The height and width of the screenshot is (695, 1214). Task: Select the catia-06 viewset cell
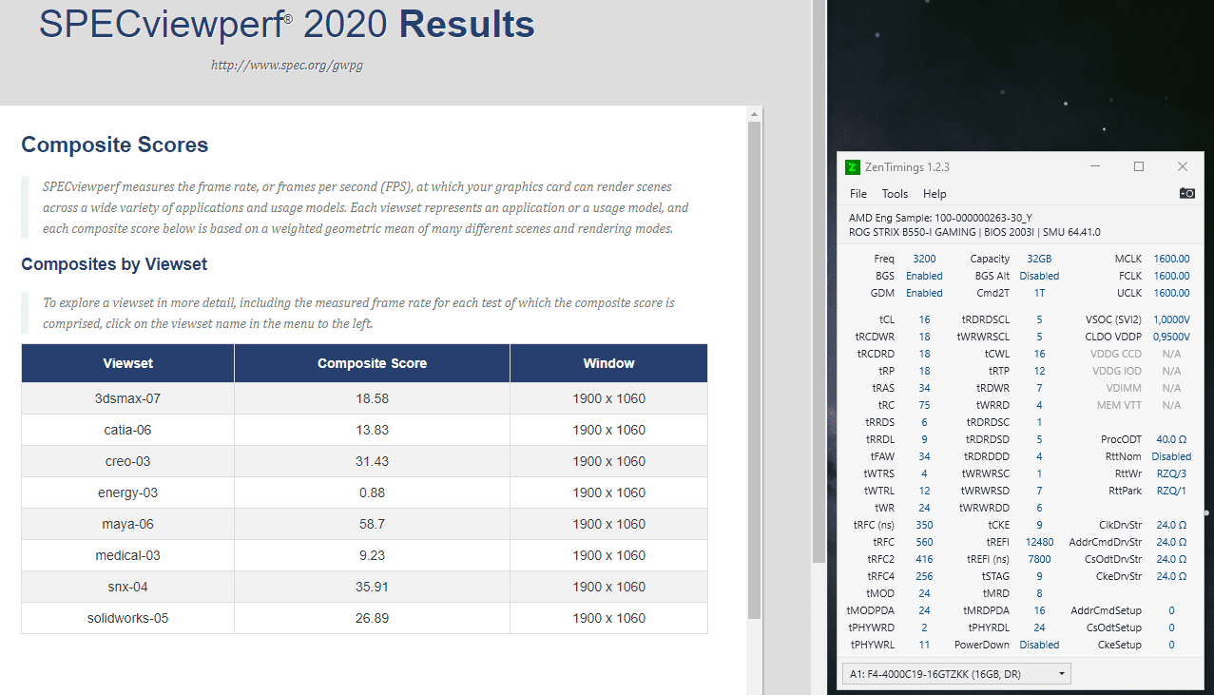(128, 430)
